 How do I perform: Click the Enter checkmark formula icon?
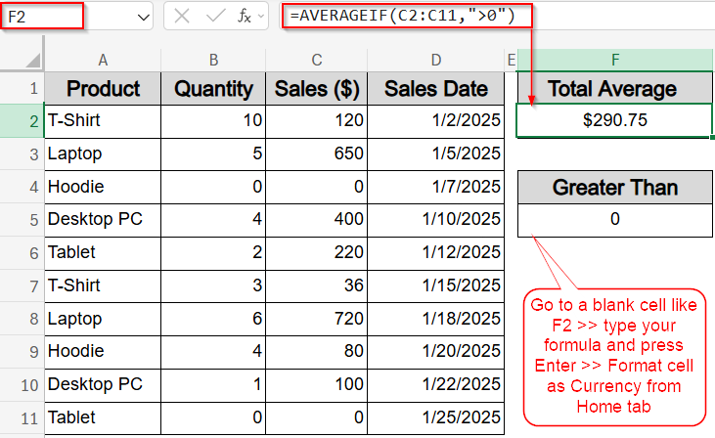click(x=215, y=17)
